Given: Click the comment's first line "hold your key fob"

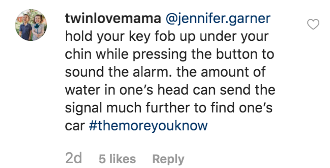Looking at the screenshot, I should (x=167, y=36).
